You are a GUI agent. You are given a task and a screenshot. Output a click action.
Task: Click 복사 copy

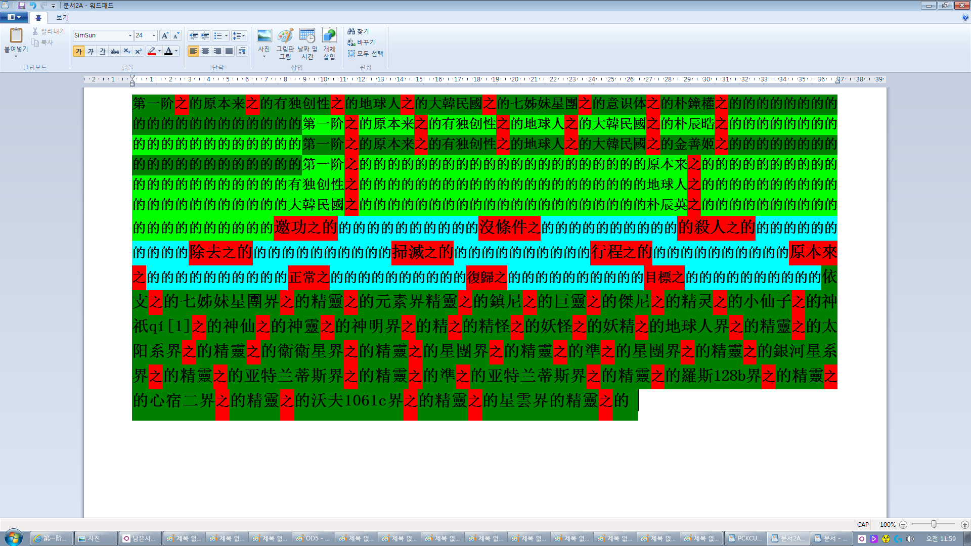[42, 42]
